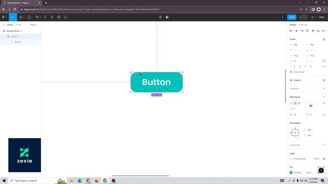Click the align vertical centers icon
This screenshot has width=328, height=184.
313,31
